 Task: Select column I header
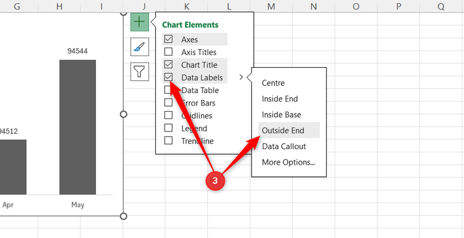pos(101,6)
